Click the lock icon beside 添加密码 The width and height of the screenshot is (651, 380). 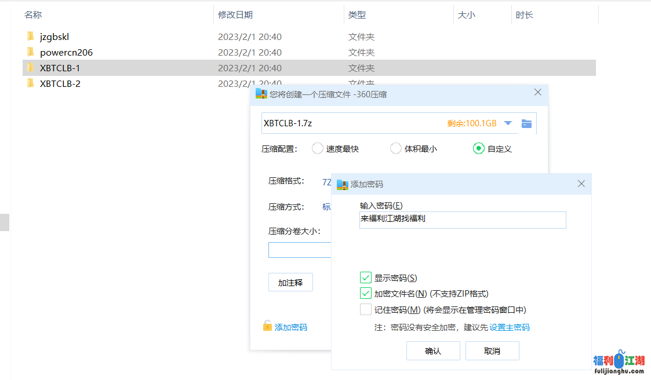[x=267, y=327]
